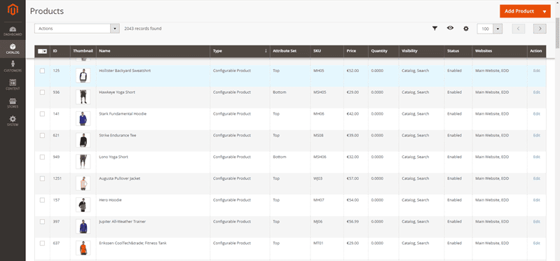The width and height of the screenshot is (560, 261).
Task: Open the System gear sidebar menu
Action: [x=13, y=121]
